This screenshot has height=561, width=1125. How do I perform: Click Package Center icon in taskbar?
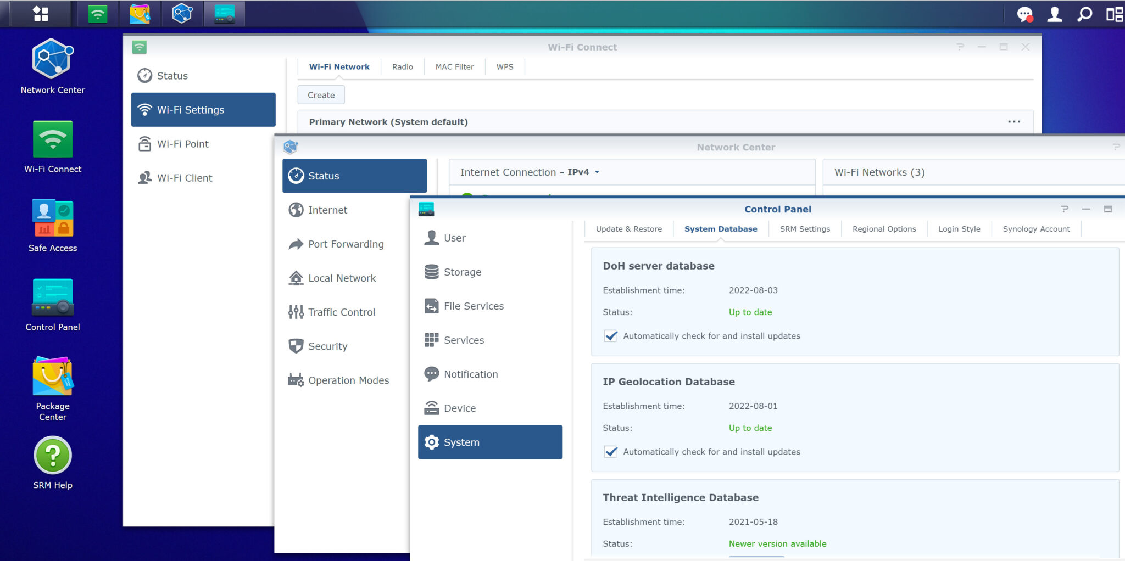[140, 14]
